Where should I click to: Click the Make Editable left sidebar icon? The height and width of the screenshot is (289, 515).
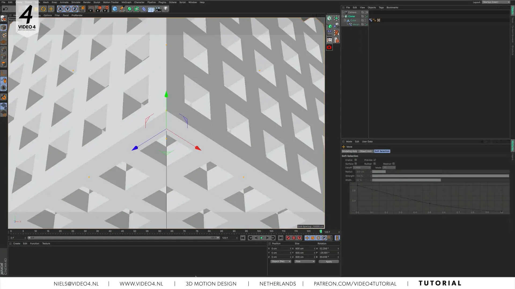tap(3, 18)
